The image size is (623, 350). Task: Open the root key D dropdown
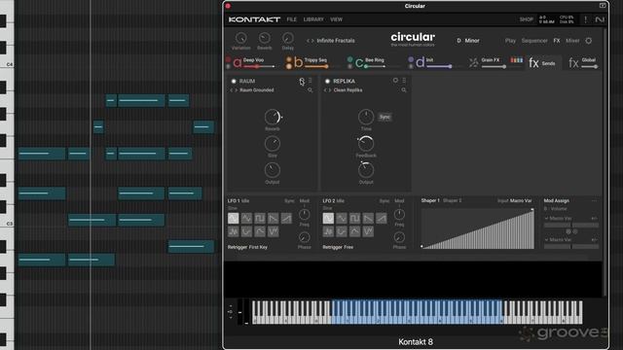tap(458, 41)
